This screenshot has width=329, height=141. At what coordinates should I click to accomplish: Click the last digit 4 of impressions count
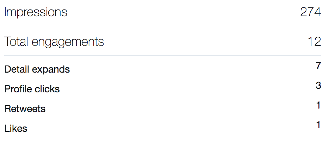pyautogui.click(x=318, y=12)
